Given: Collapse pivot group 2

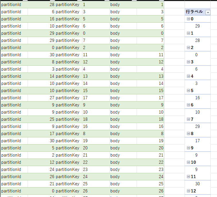Looking at the screenshot, I should point(188,48).
